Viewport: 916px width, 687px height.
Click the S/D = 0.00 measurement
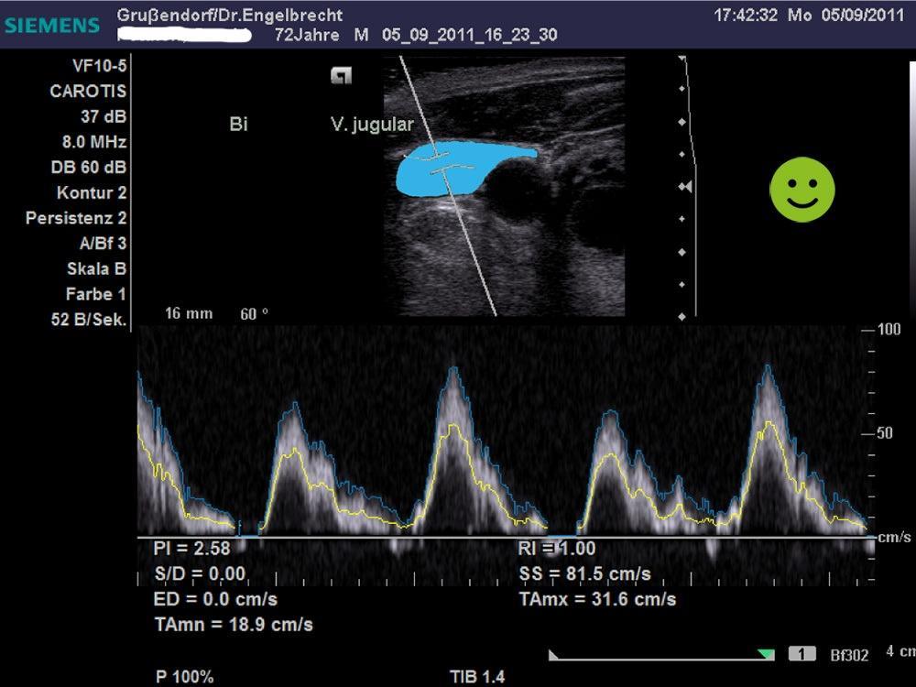200,573
